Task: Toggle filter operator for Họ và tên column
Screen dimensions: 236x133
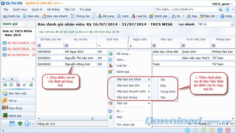Action: click(x=66, y=45)
